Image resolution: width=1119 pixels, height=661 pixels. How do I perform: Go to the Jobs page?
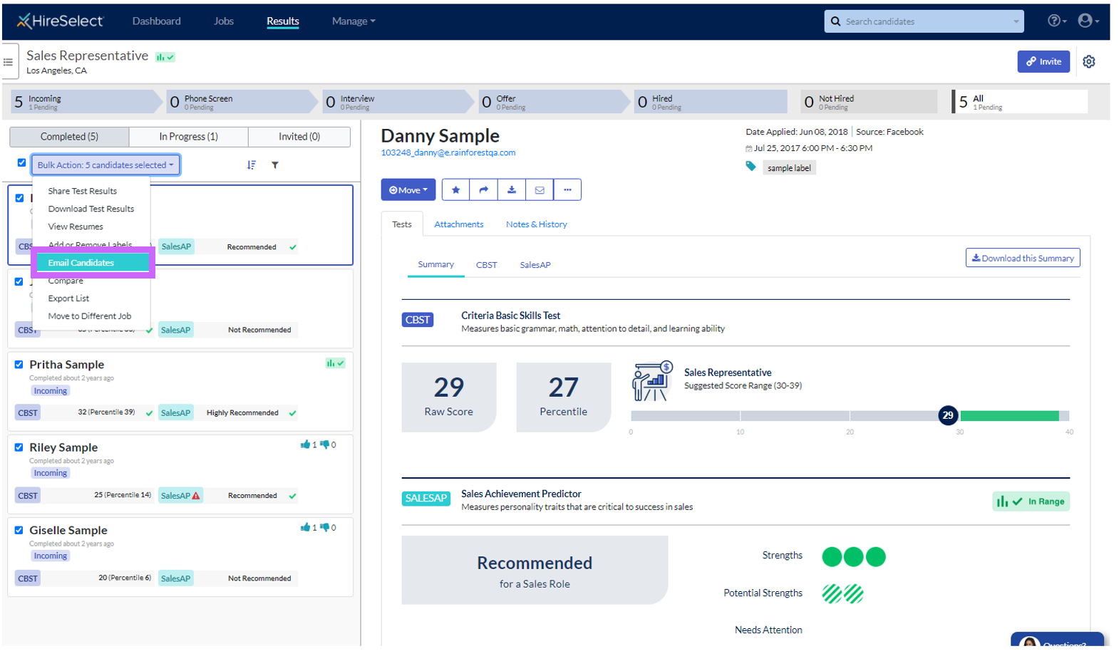coord(224,21)
